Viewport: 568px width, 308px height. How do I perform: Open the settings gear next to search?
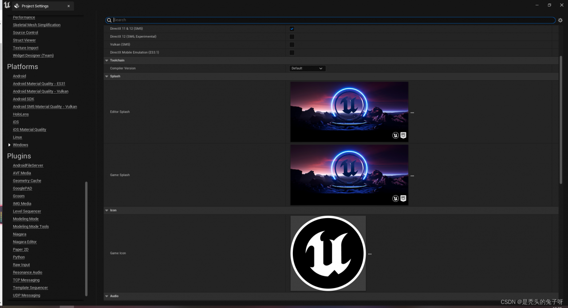(x=560, y=20)
